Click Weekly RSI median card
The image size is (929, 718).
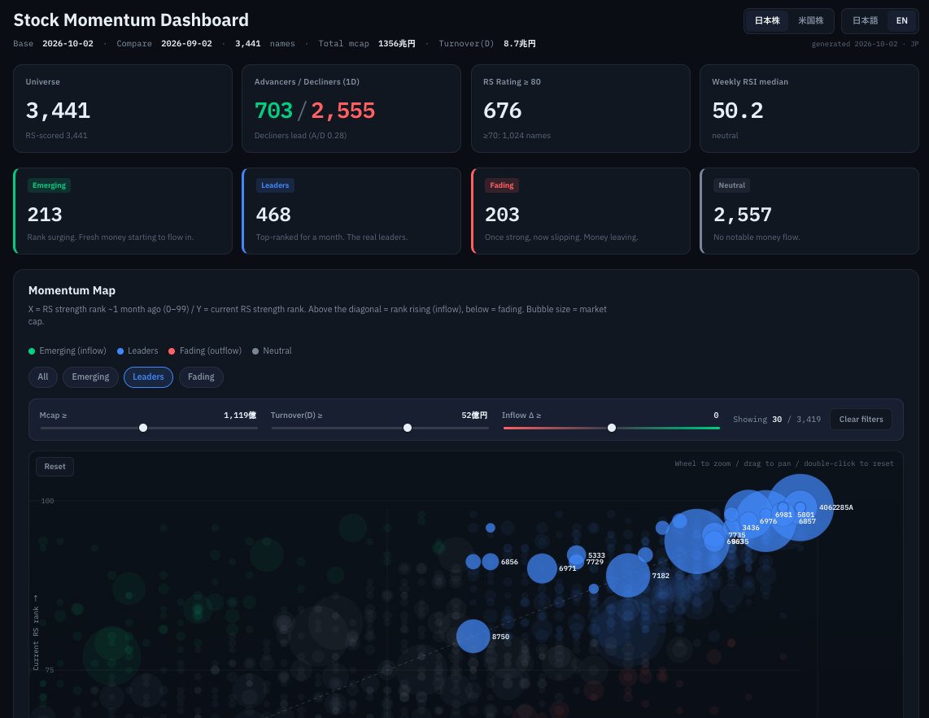(809, 108)
